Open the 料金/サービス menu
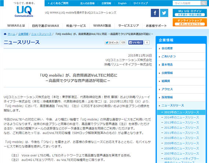This screenshot has height=163, width=209. [76, 26]
